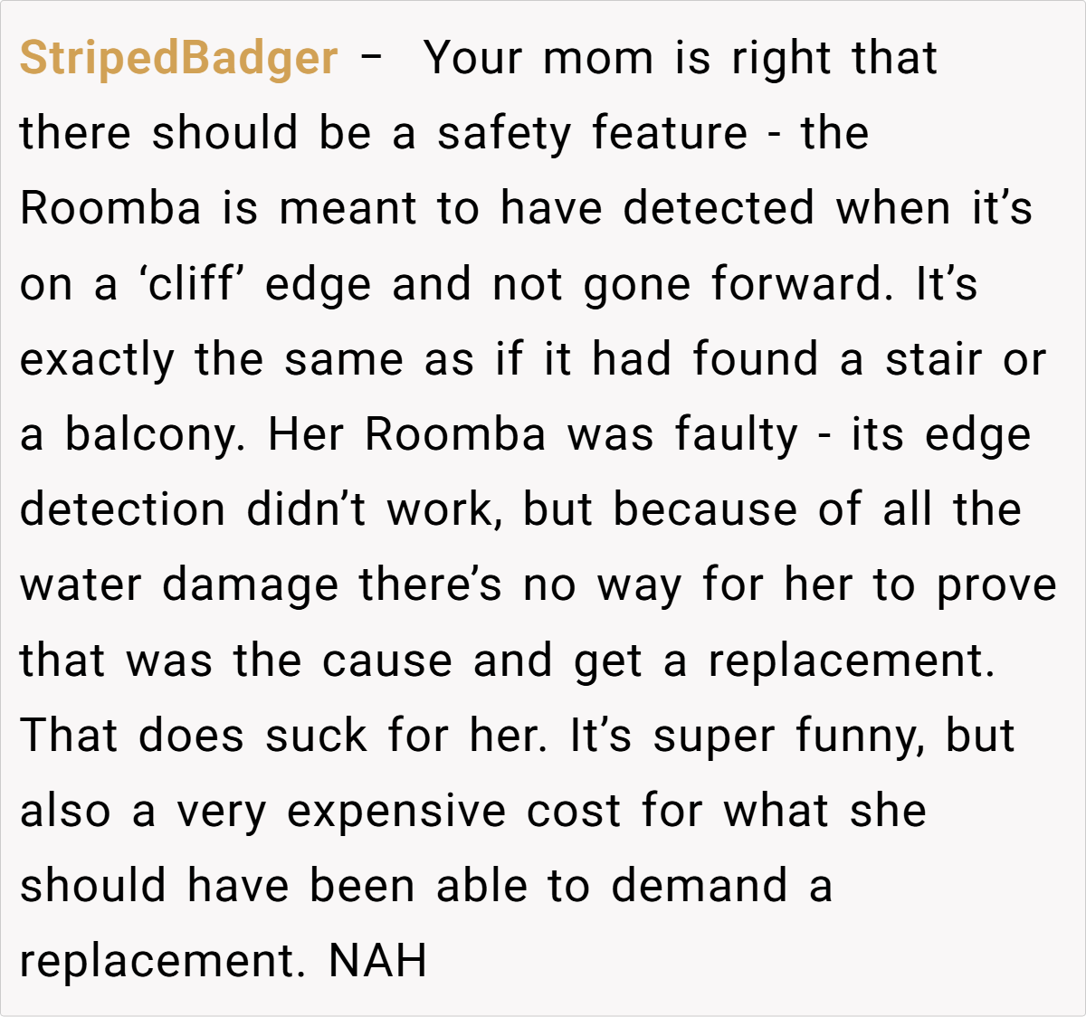This screenshot has width=1086, height=1017.
Task: Click the phrase "safety feature"
Action: coord(592,134)
